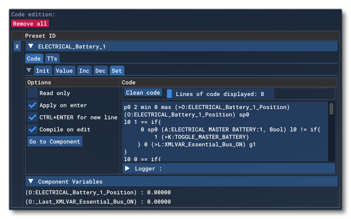Click the 'l0 1 == if{' code line

142,122
